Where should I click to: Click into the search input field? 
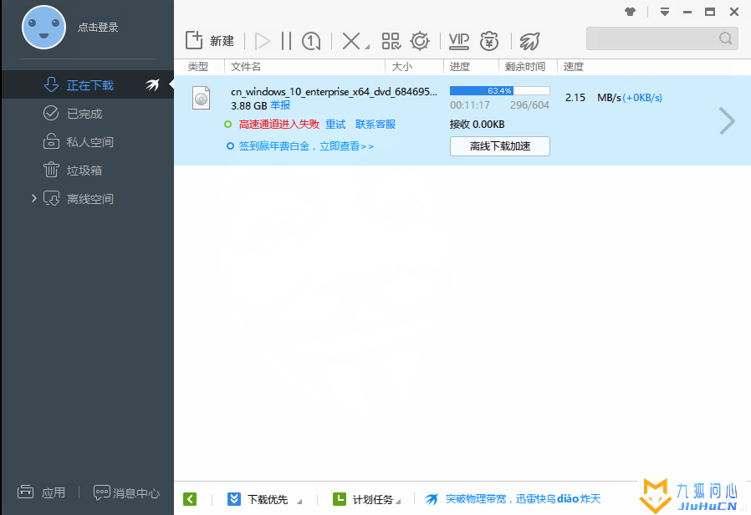652,38
